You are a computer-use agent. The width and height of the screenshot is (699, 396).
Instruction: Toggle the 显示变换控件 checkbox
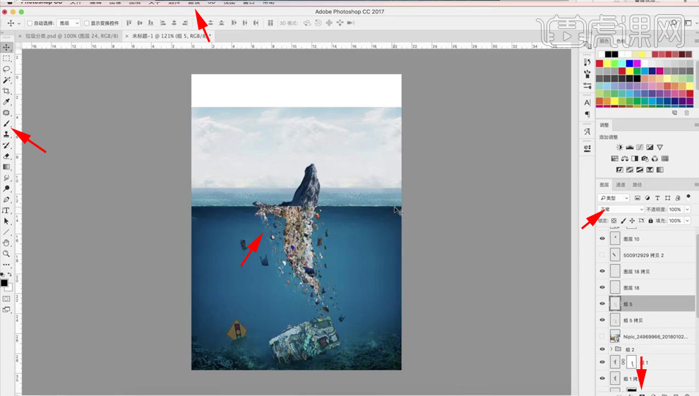(x=87, y=23)
